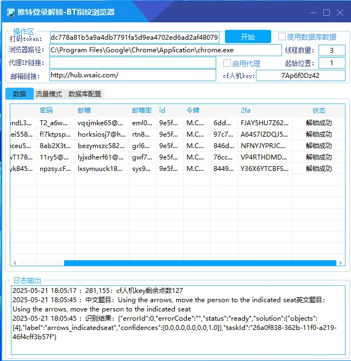The image size is (351, 361).
Task: Click the cell 6dd...
Action: tap(224, 123)
